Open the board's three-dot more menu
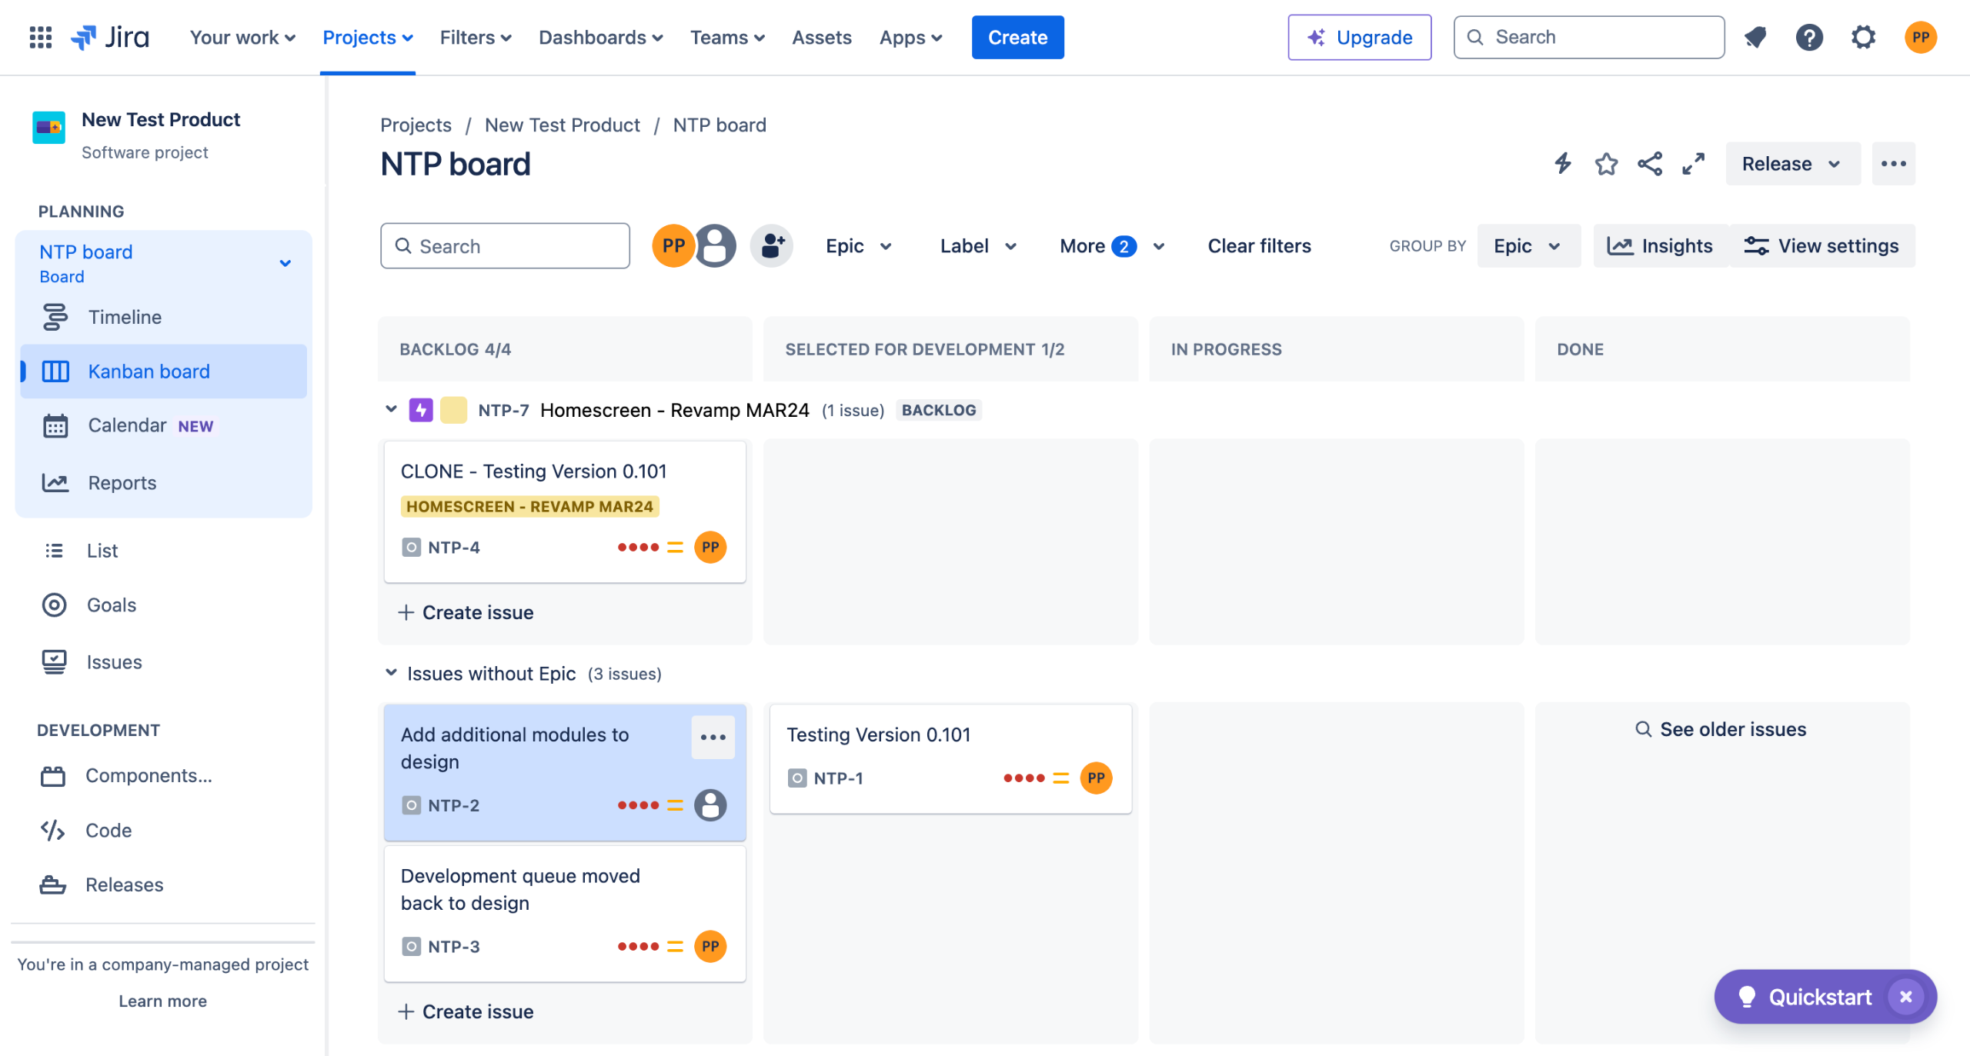The width and height of the screenshot is (1970, 1056). pos(1893,164)
